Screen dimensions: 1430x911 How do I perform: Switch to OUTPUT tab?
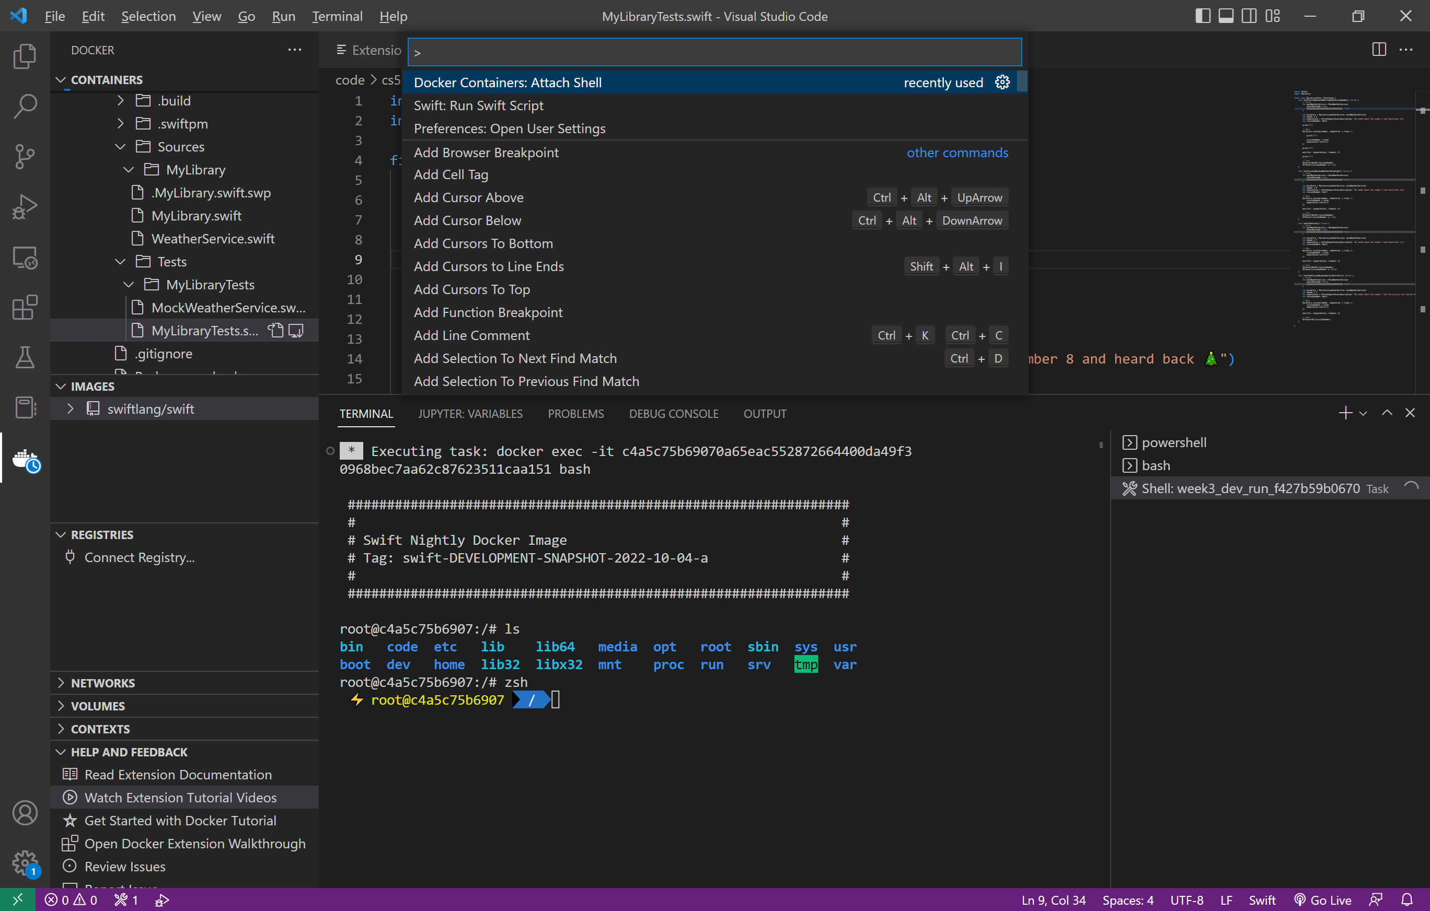click(x=764, y=414)
